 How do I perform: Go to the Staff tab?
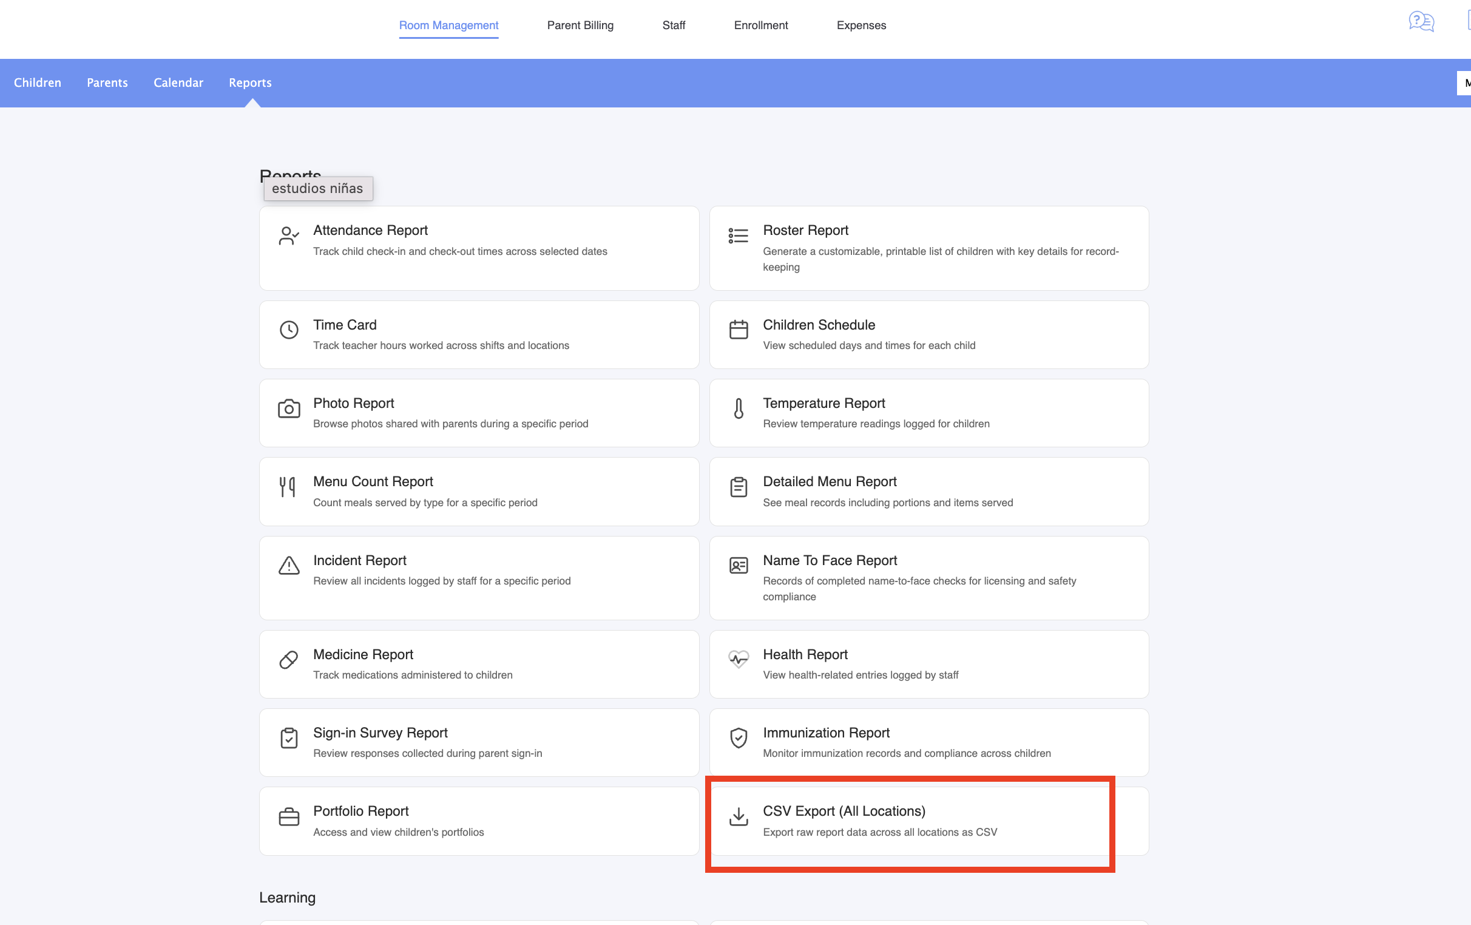click(673, 25)
